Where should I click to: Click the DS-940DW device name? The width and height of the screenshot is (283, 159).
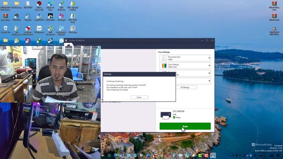[x=179, y=111]
